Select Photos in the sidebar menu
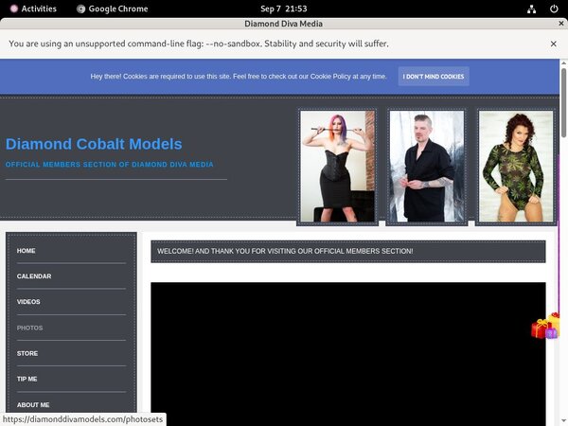The height and width of the screenshot is (426, 568). point(29,328)
